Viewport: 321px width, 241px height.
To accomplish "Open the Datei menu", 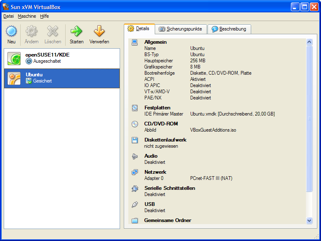I will [9, 16].
